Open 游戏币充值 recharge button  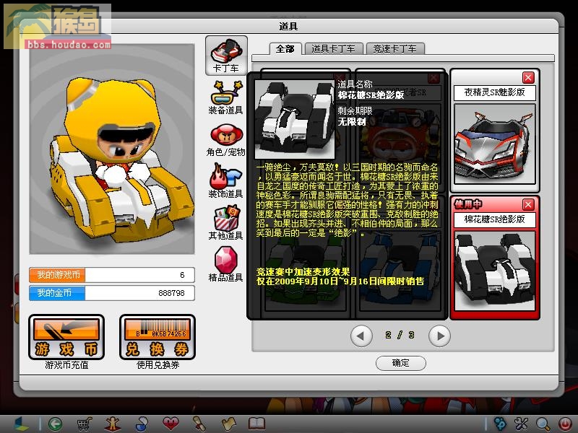click(66, 337)
